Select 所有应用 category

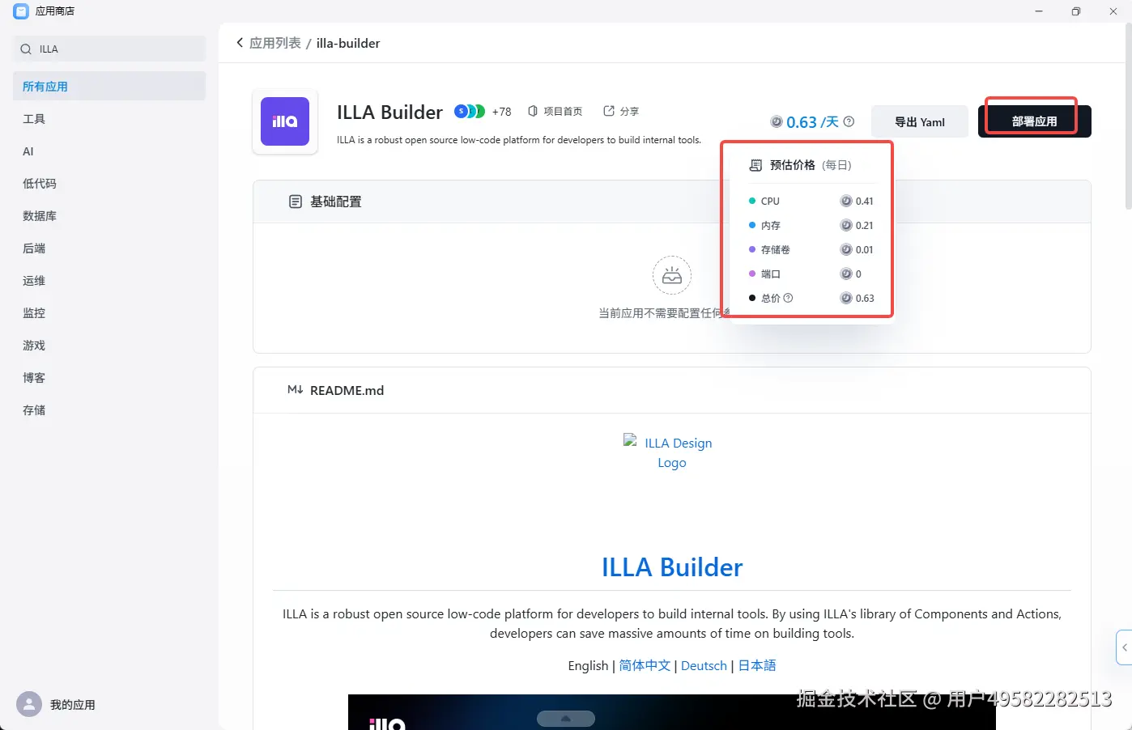pyautogui.click(x=109, y=86)
